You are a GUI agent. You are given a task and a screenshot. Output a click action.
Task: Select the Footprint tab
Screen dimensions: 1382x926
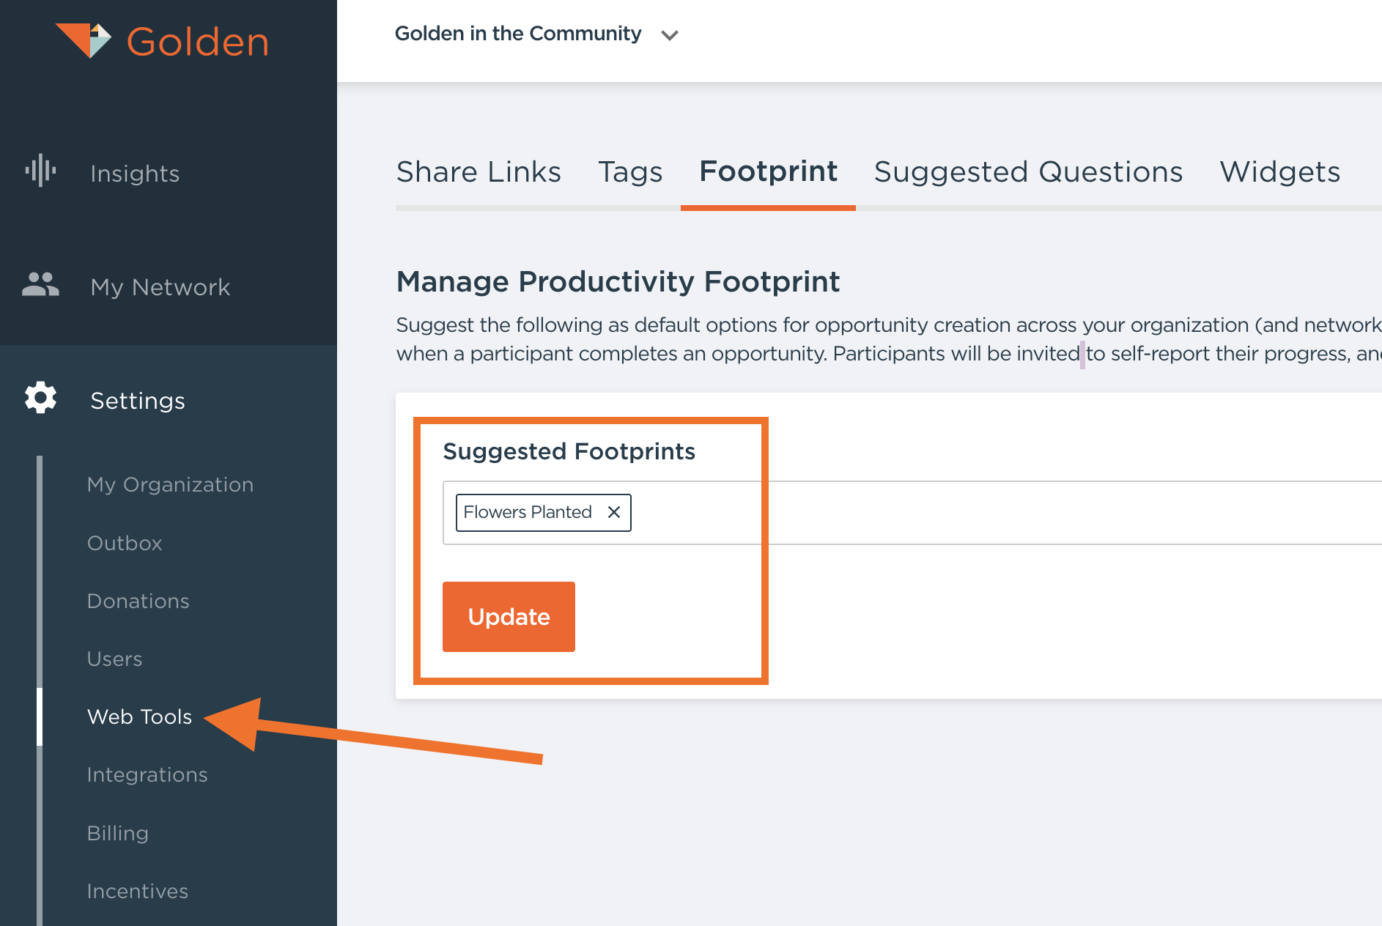point(767,172)
